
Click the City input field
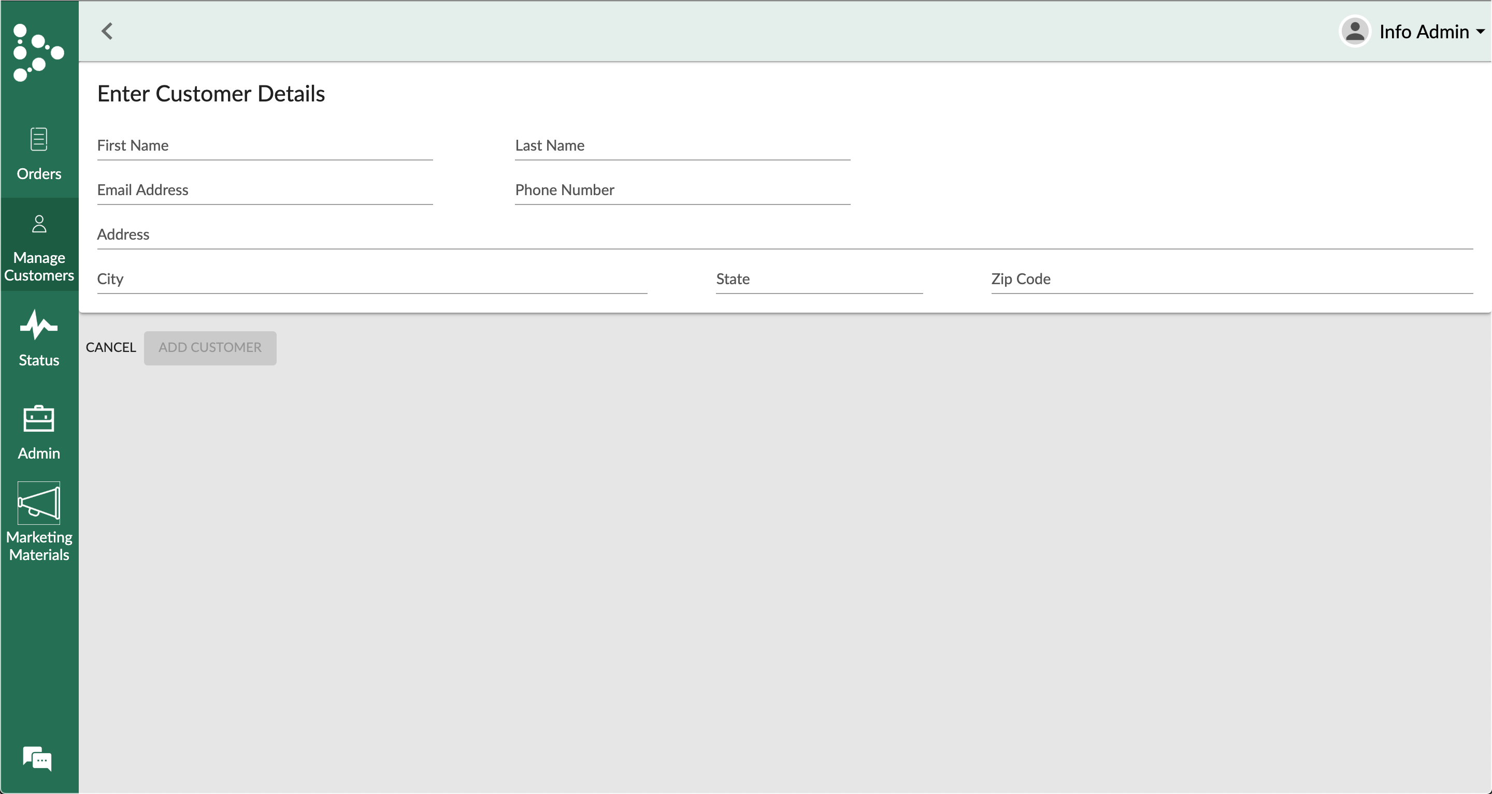tap(372, 280)
